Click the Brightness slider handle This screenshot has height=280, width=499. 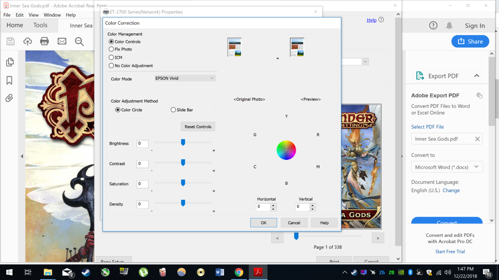pos(183,143)
